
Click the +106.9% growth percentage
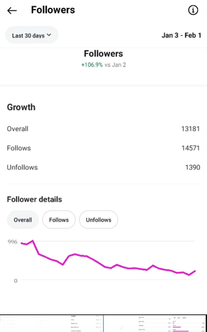[x=92, y=65]
